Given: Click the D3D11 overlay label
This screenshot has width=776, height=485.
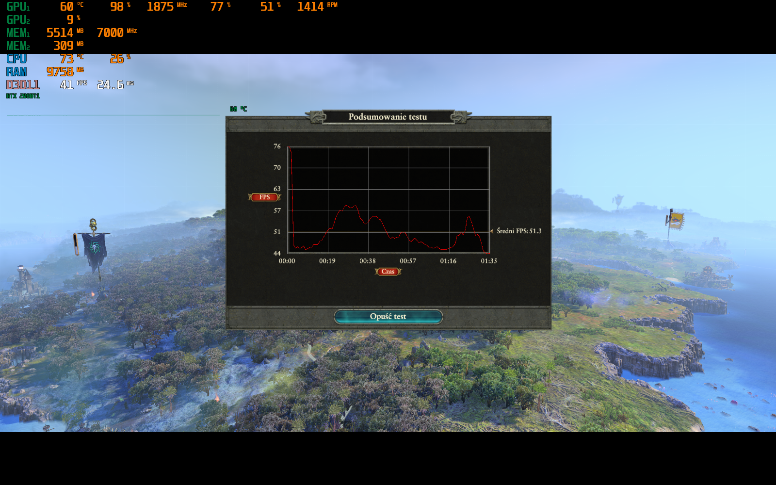Looking at the screenshot, I should click(x=23, y=85).
